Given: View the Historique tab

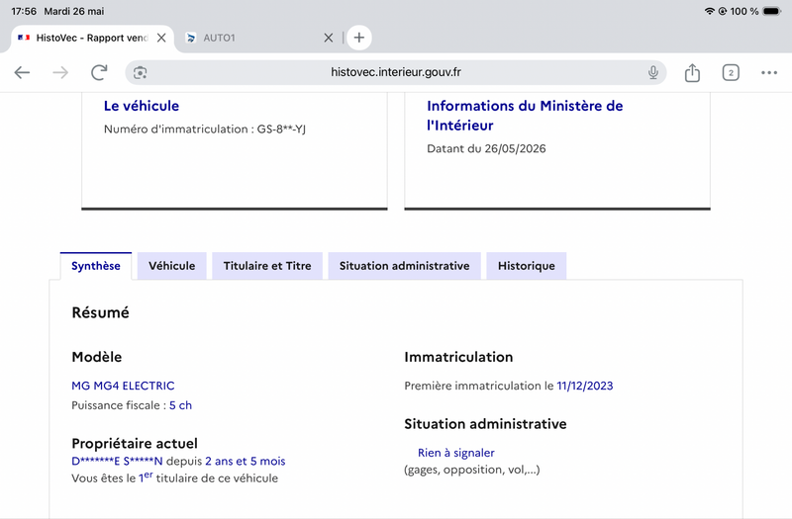Looking at the screenshot, I should (527, 266).
